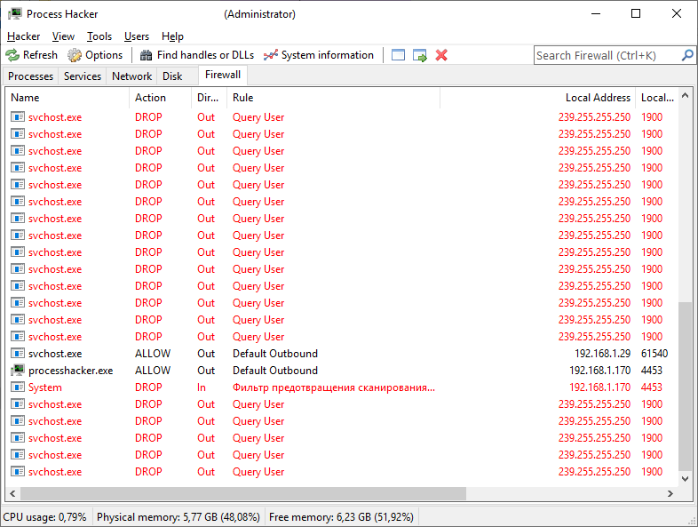Screen dimensions: 698x527
Task: Open System information graph icon
Action: [271, 55]
